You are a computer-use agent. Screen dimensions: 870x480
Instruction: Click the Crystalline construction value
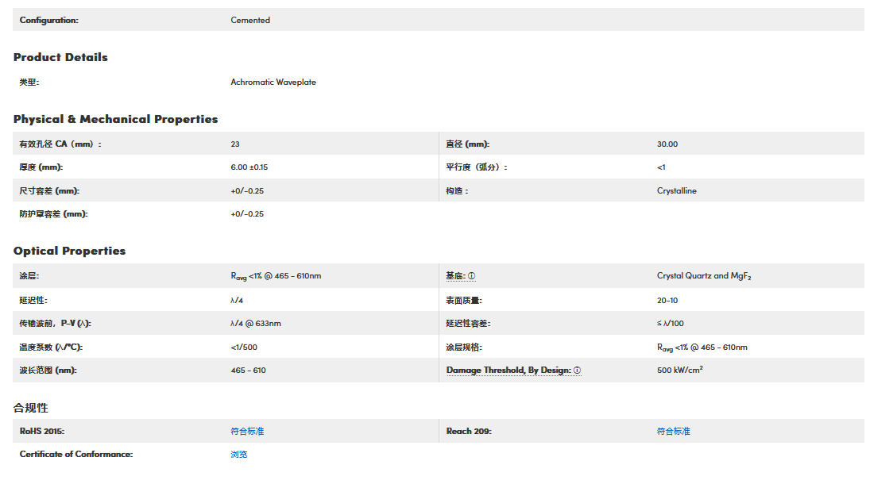(676, 190)
